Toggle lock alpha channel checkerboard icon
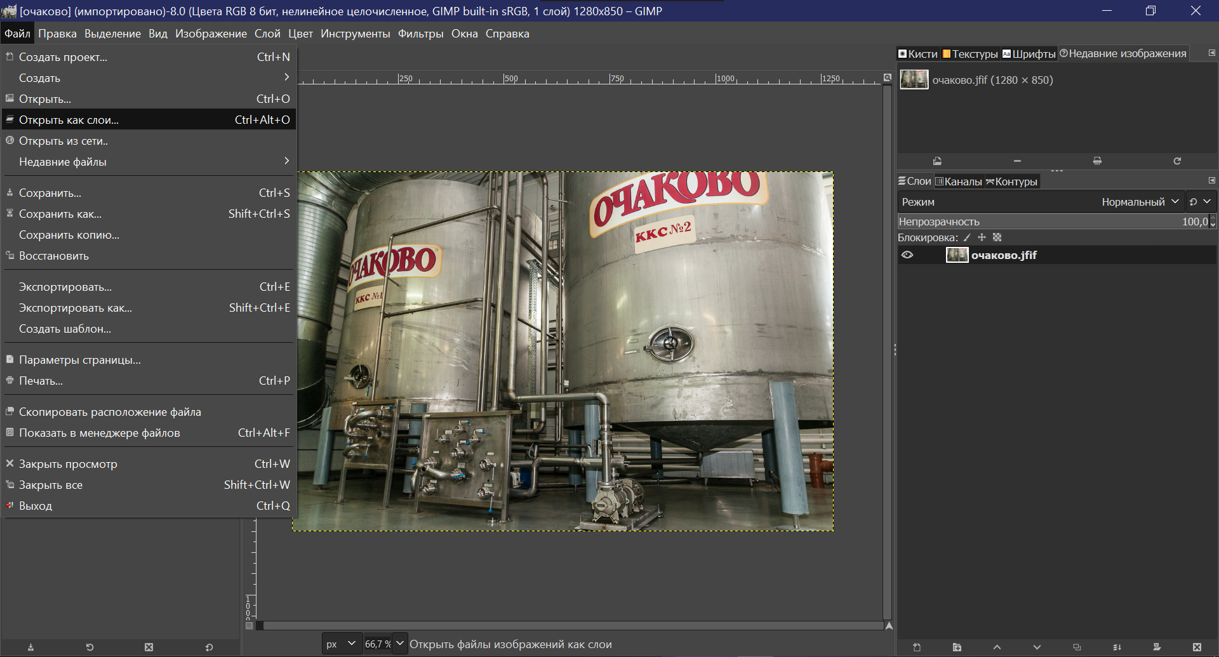The height and width of the screenshot is (657, 1219). pyautogui.click(x=997, y=237)
